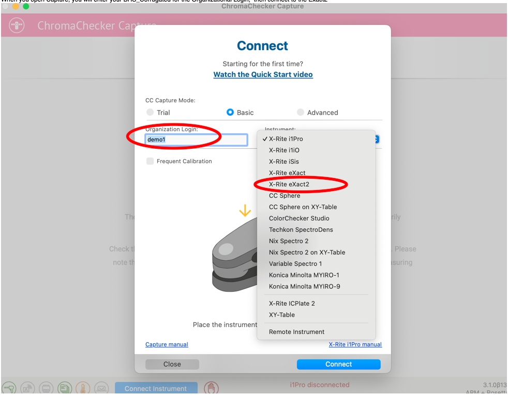Click the Organization Login field containing demo1
508x395 pixels.
click(x=197, y=139)
